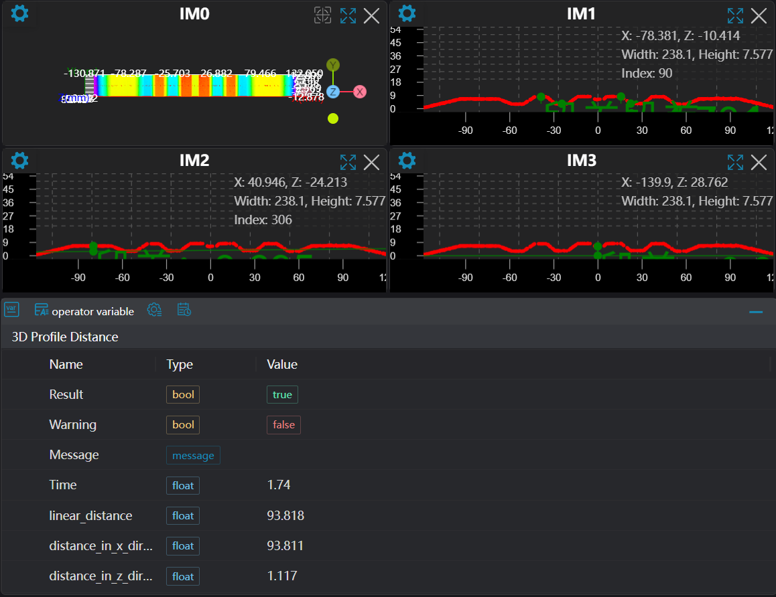Click the X axis ball in IM0 gizmo

point(360,92)
